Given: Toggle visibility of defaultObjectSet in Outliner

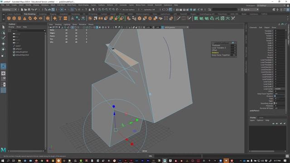Looking at the screenshot, I should click(x=14, y=55).
